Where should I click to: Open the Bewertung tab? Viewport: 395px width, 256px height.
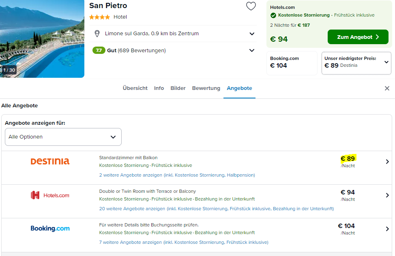[x=206, y=88]
